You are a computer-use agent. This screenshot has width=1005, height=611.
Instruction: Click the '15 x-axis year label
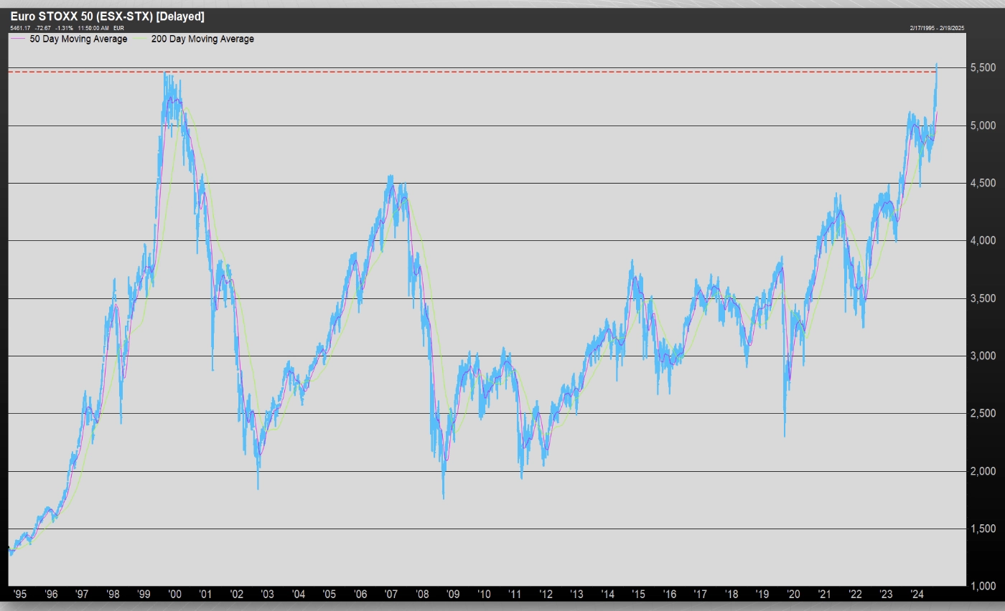pyautogui.click(x=638, y=594)
